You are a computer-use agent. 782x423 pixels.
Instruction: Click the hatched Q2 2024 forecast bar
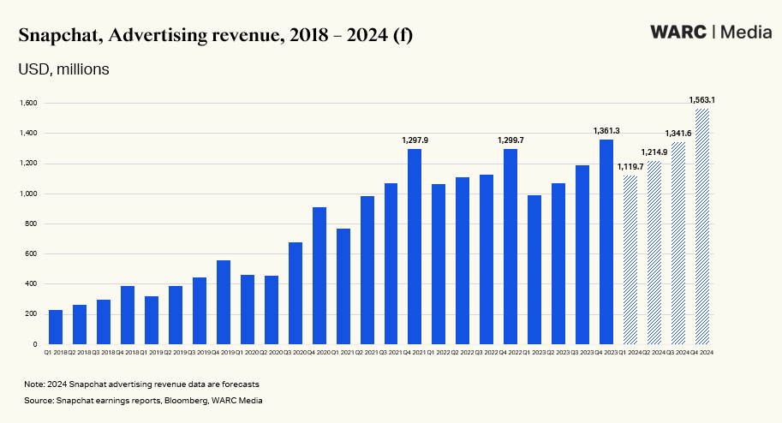click(654, 253)
